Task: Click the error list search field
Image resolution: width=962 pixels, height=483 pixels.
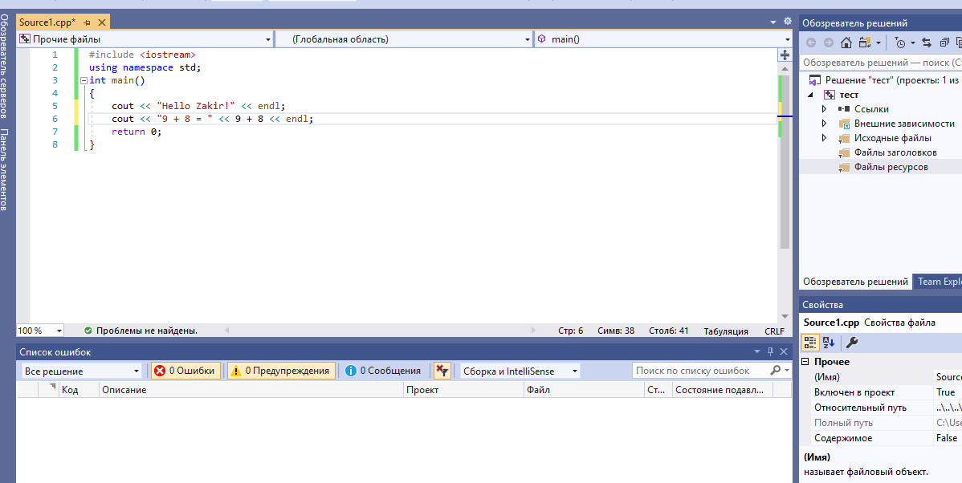Action: (699, 371)
